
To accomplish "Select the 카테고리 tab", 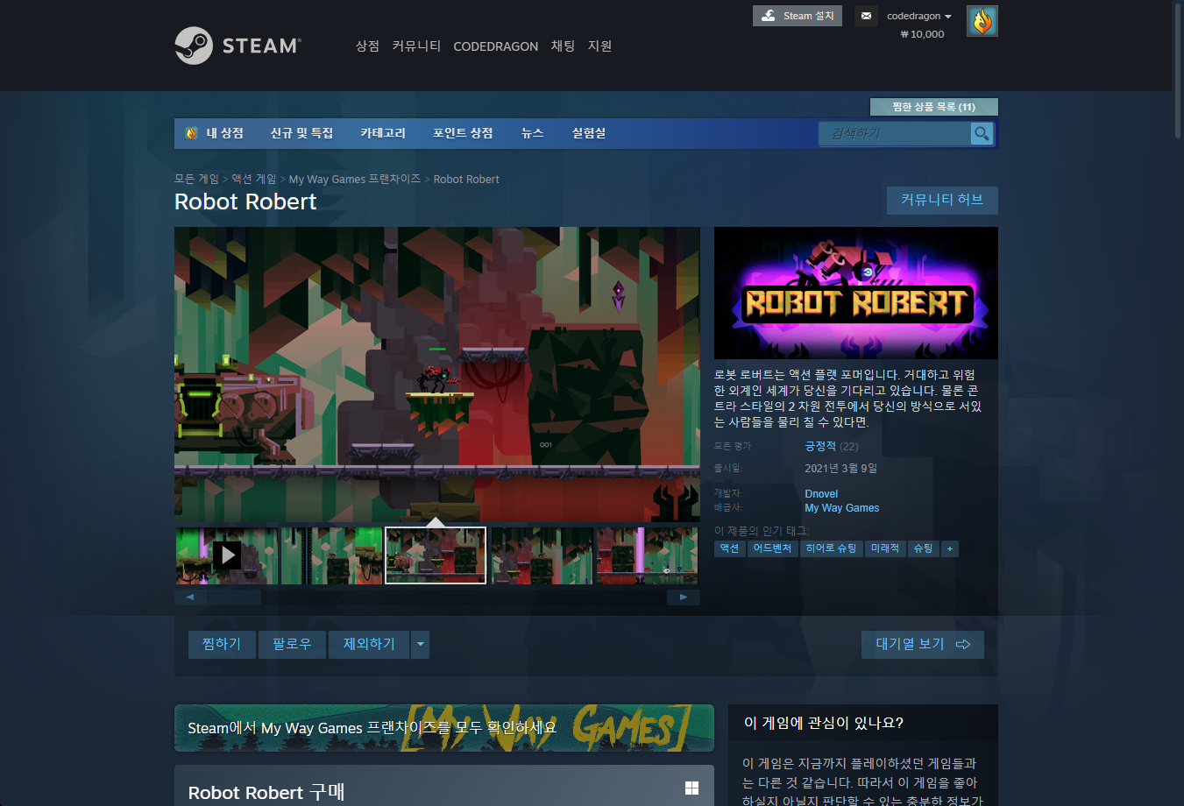I will point(383,133).
